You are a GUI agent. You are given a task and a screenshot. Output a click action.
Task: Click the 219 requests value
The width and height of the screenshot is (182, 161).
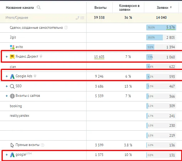coord(172,135)
